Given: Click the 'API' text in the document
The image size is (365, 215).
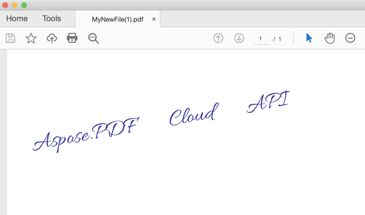Looking at the screenshot, I should click(268, 102).
